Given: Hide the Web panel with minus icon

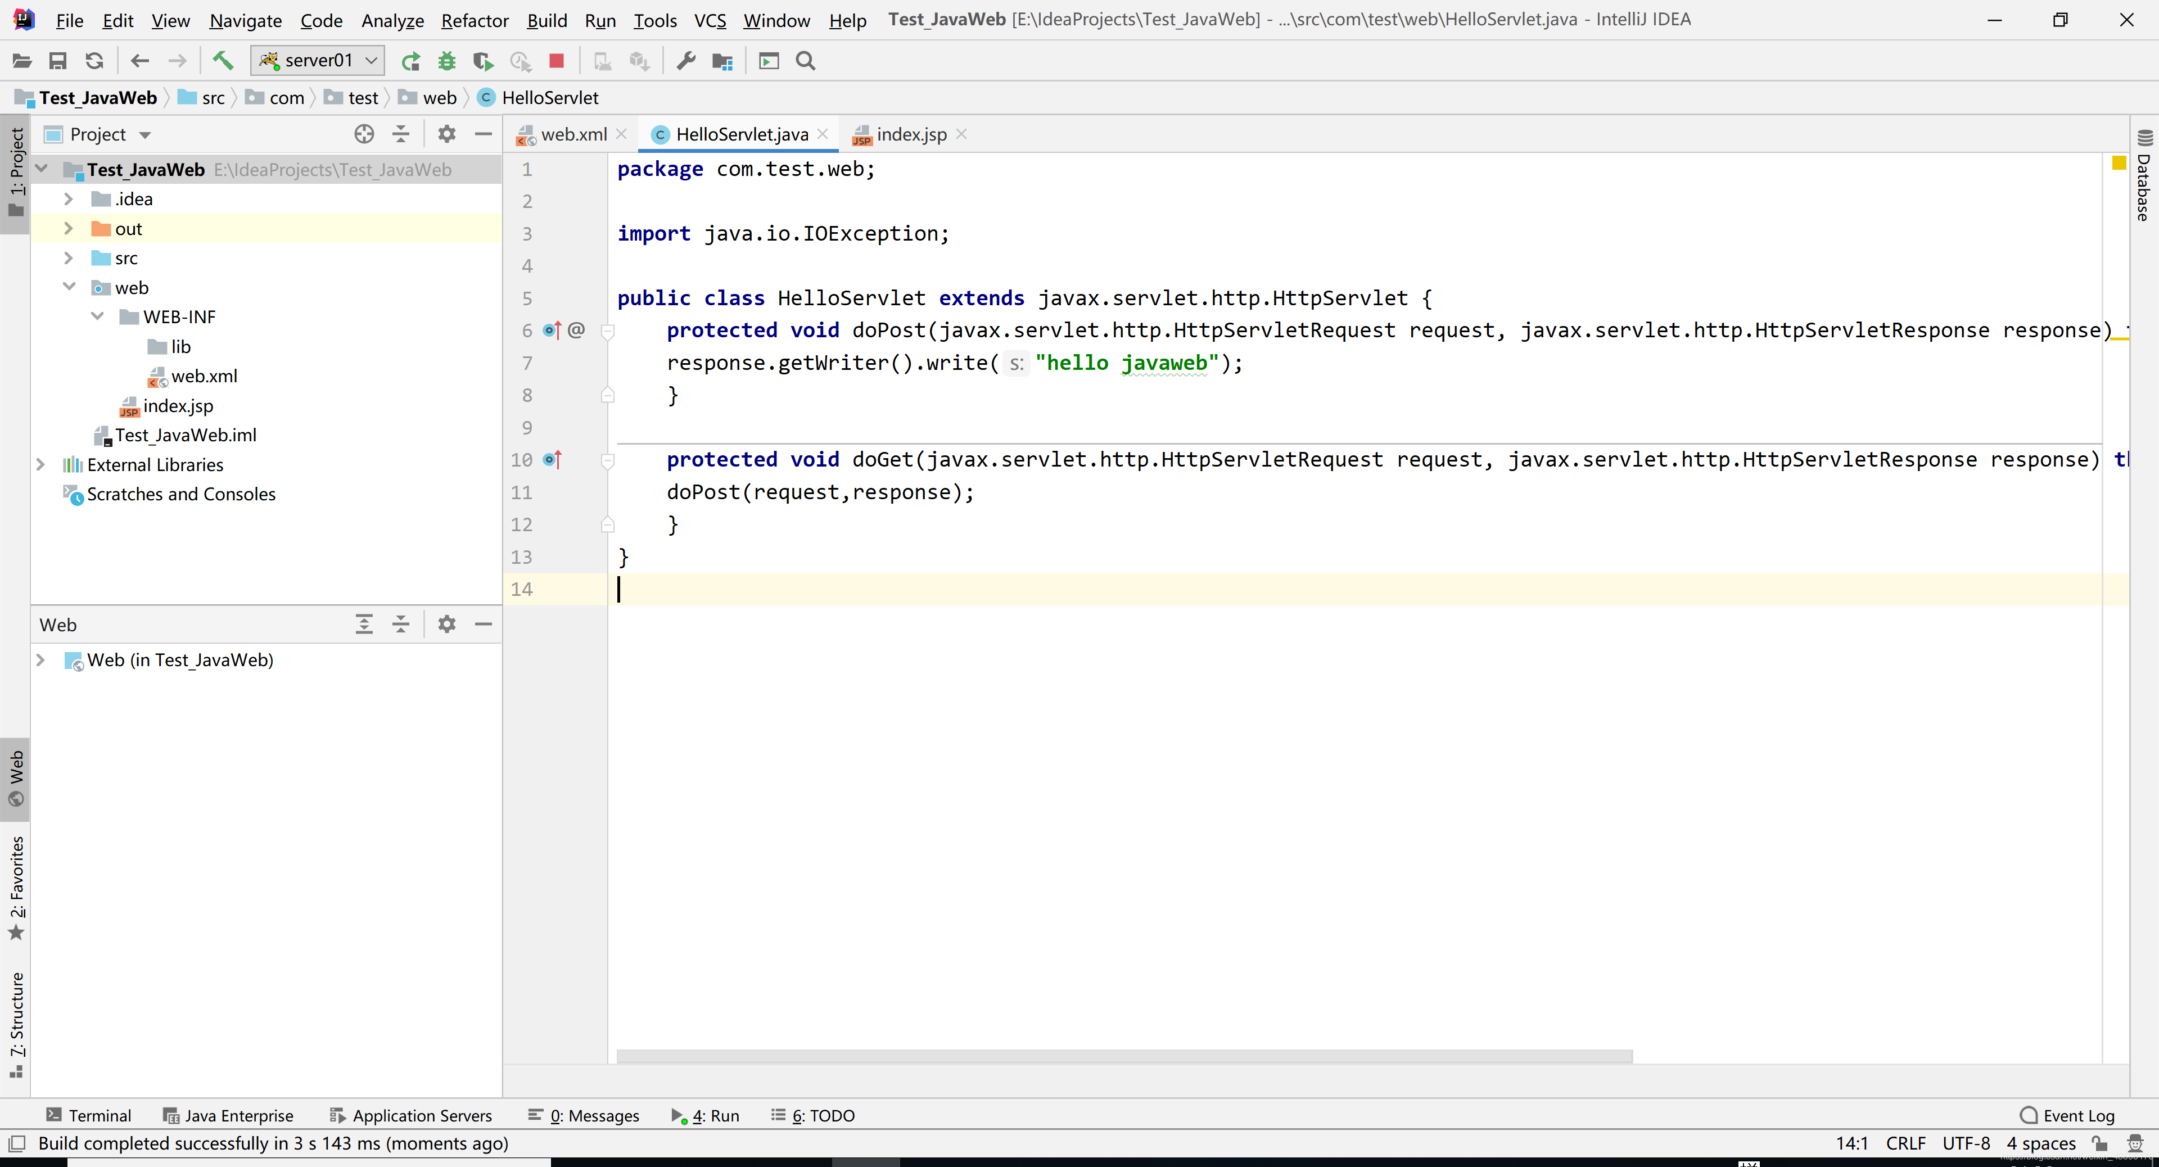Looking at the screenshot, I should (484, 624).
